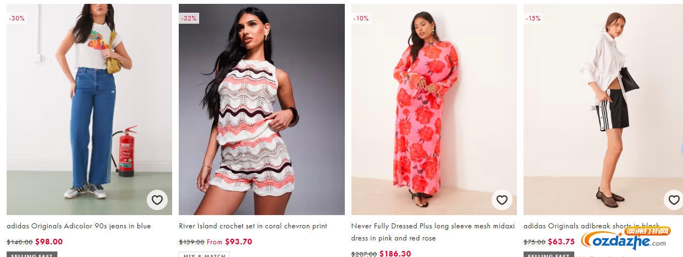Click the -10% discount badge

361,18
